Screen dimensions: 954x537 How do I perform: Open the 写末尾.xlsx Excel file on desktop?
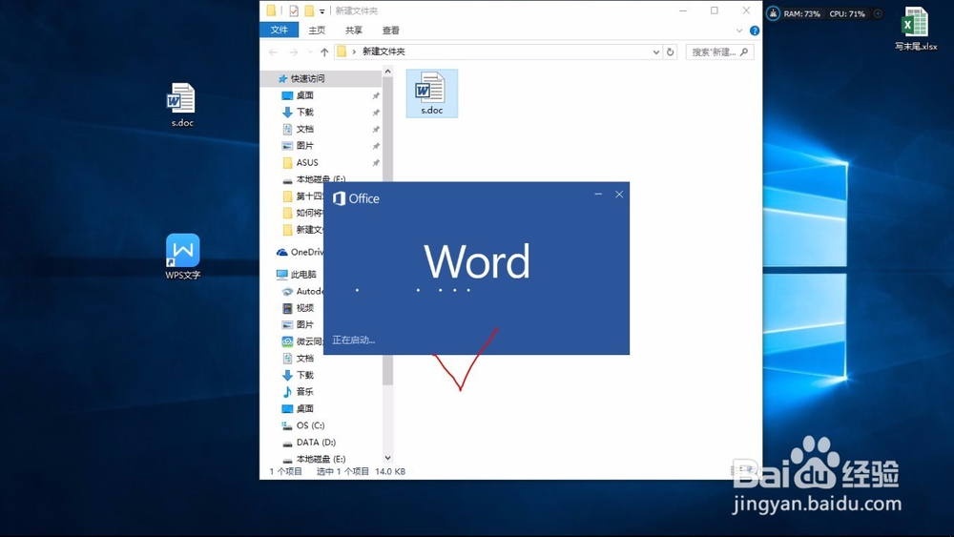click(x=915, y=29)
